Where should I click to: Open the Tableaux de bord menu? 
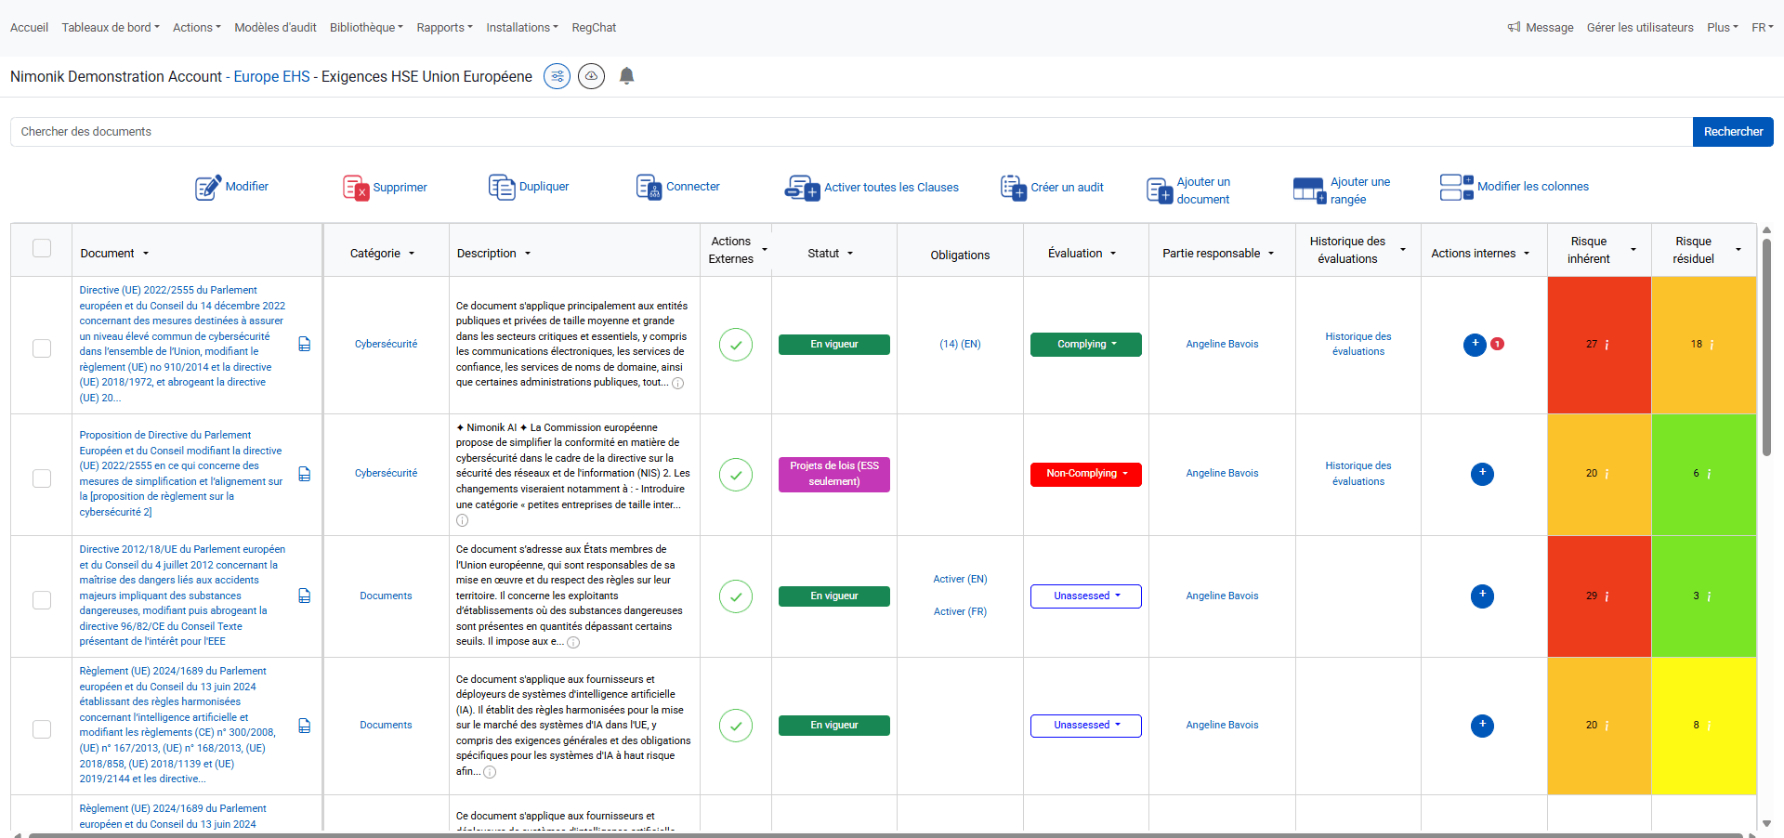pyautogui.click(x=111, y=28)
